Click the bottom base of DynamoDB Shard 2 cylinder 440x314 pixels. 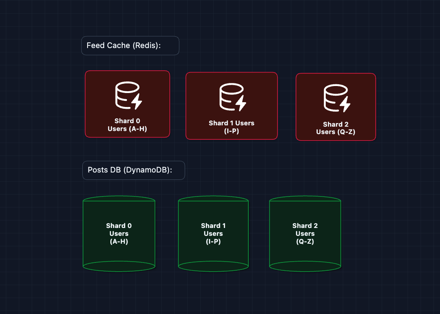(305, 266)
